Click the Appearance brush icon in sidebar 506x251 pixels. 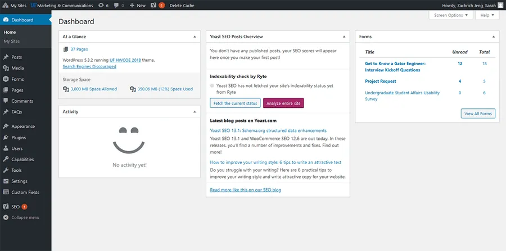tap(6, 126)
